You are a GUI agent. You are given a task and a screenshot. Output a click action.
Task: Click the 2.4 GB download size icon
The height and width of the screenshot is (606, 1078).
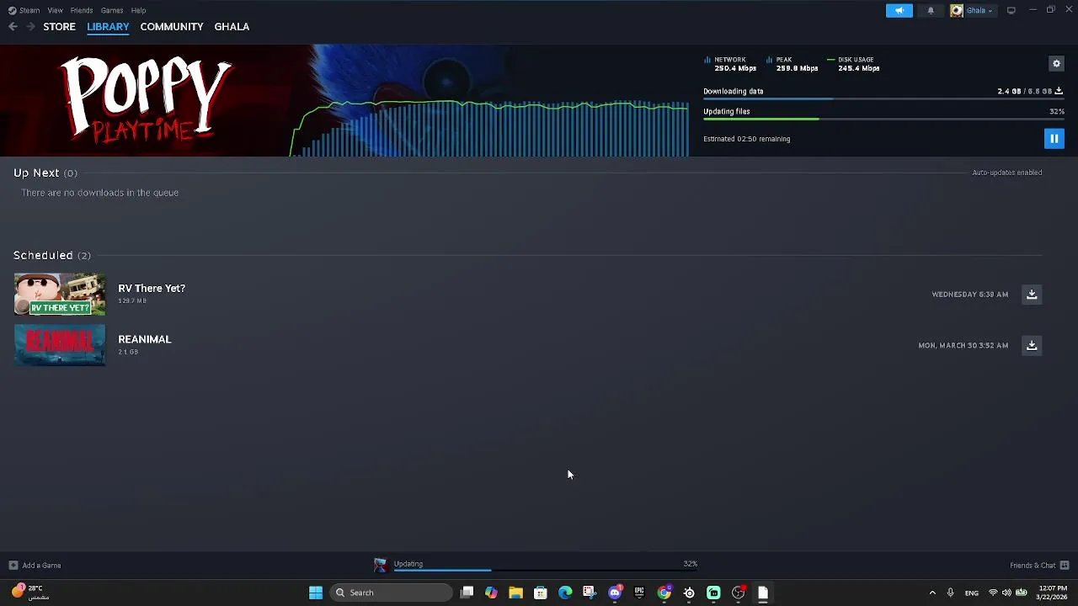pyautogui.click(x=1059, y=91)
